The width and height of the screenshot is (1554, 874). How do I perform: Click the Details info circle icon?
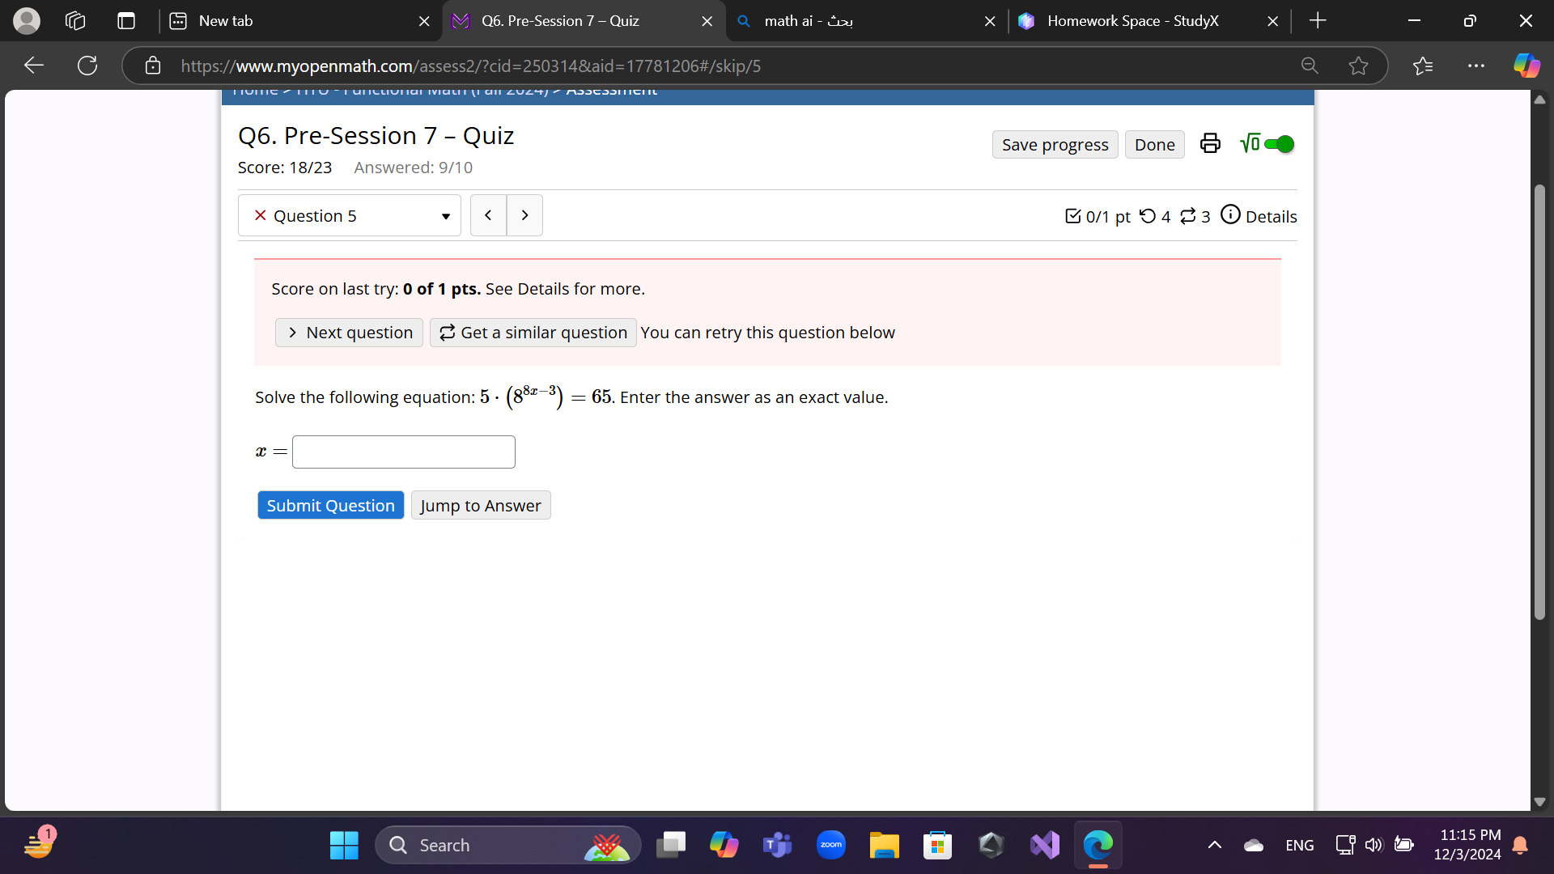[x=1229, y=215]
